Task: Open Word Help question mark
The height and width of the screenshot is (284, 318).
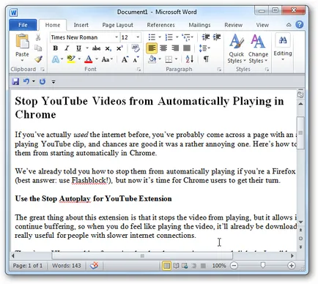Action: click(x=300, y=25)
